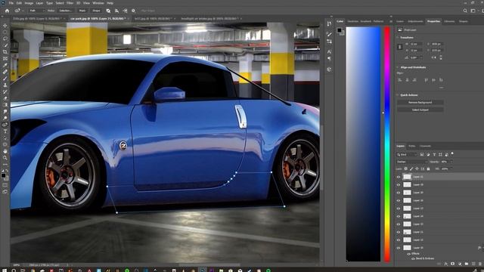Screen dimensions: 484x272
Task: Switch to the Paths tab
Action: pyautogui.click(x=411, y=146)
